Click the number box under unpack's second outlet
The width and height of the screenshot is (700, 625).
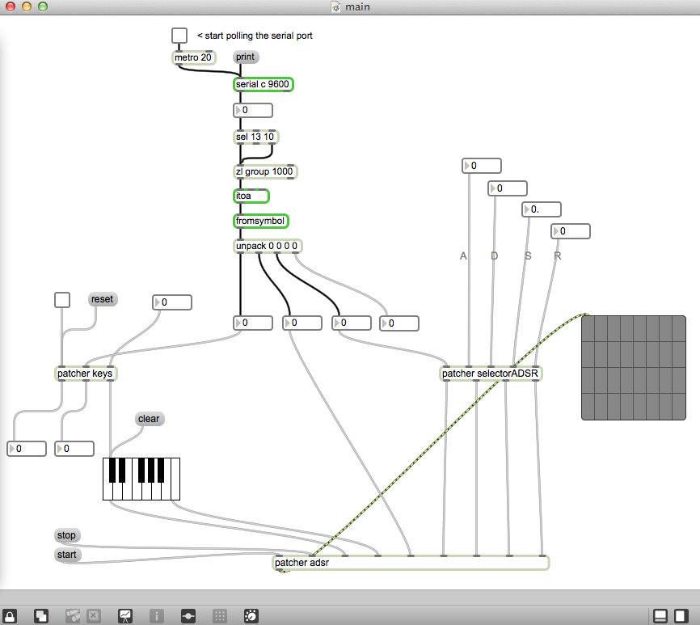tap(302, 323)
